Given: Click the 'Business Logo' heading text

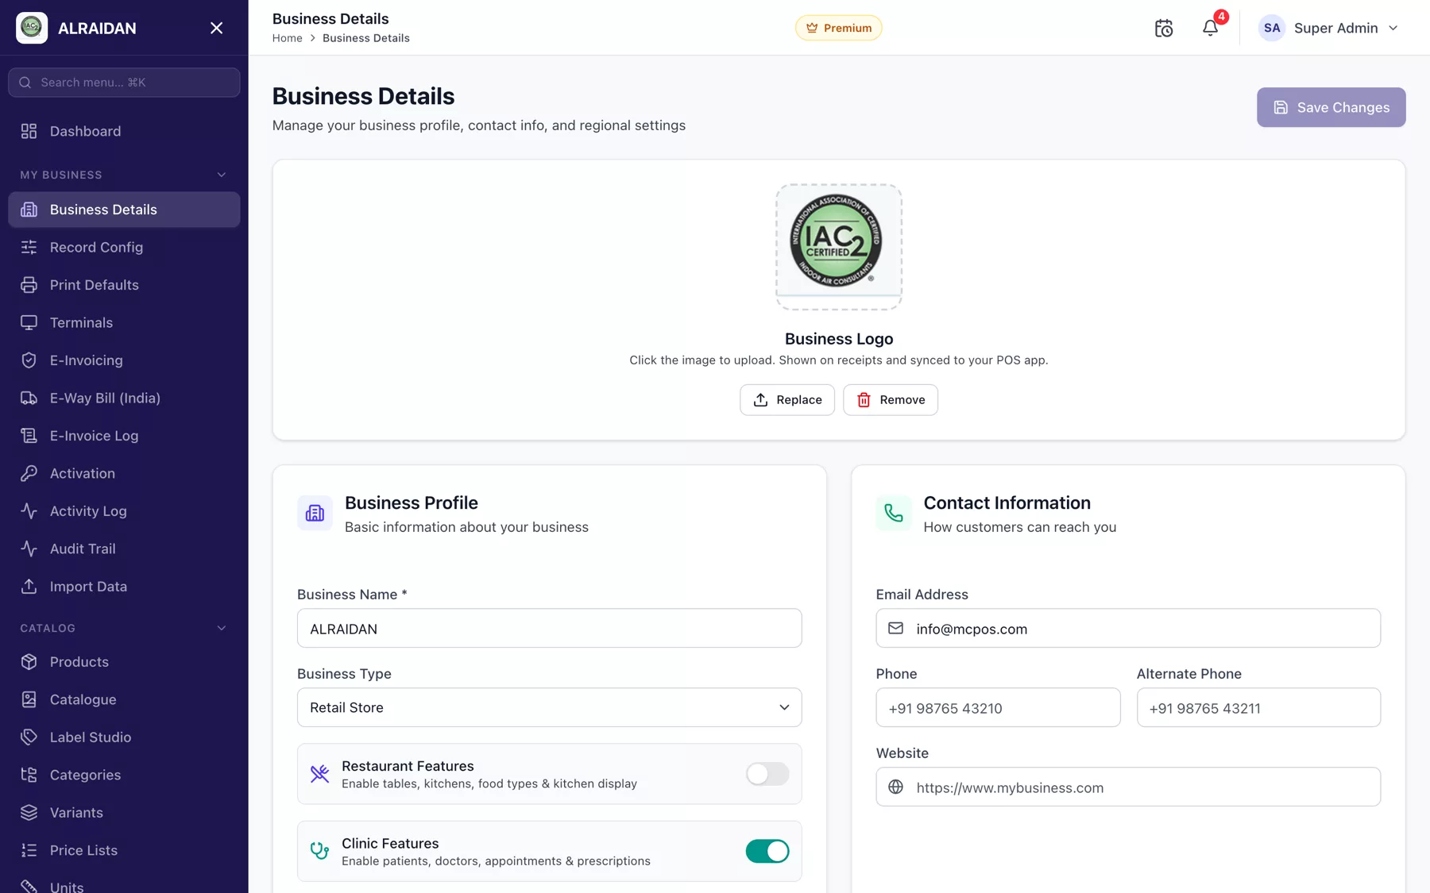Looking at the screenshot, I should (839, 339).
